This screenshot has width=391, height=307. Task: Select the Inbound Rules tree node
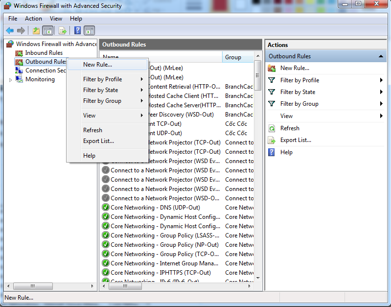coord(44,53)
